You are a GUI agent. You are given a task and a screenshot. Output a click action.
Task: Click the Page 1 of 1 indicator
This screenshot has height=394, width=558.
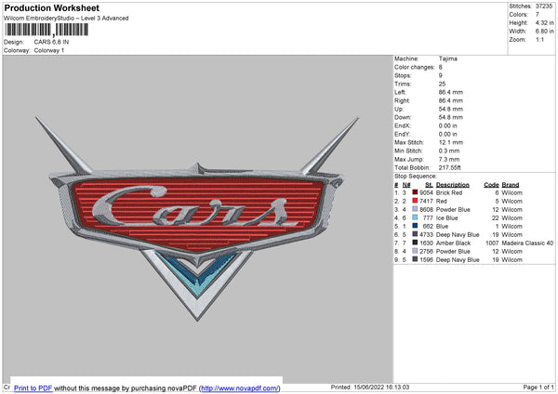tap(537, 387)
